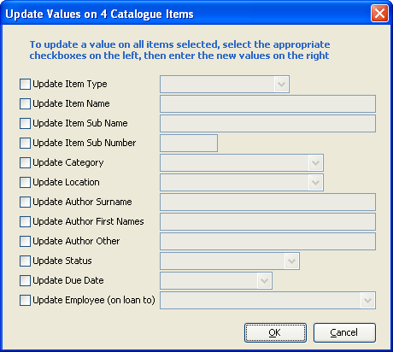Check the Update Item Sub Name box
Viewport: 393px width, 352px height.
click(25, 124)
